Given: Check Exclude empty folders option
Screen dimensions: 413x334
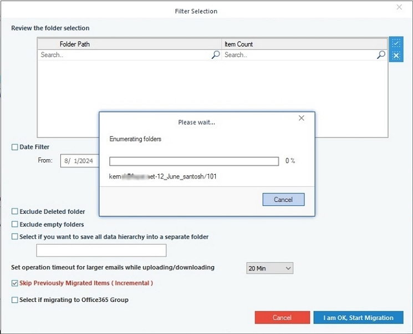Looking at the screenshot, I should [x=15, y=224].
